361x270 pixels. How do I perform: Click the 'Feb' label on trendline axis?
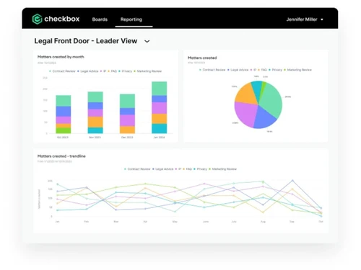click(86, 222)
